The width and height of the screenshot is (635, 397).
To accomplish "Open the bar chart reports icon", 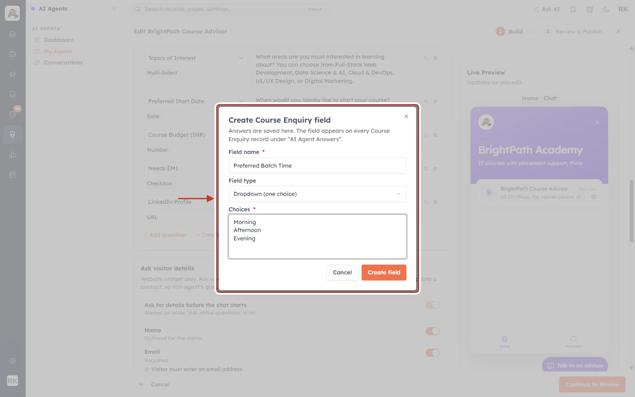I will (12, 154).
